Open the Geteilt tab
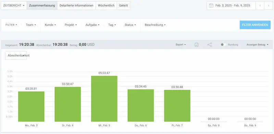 point(123,5)
